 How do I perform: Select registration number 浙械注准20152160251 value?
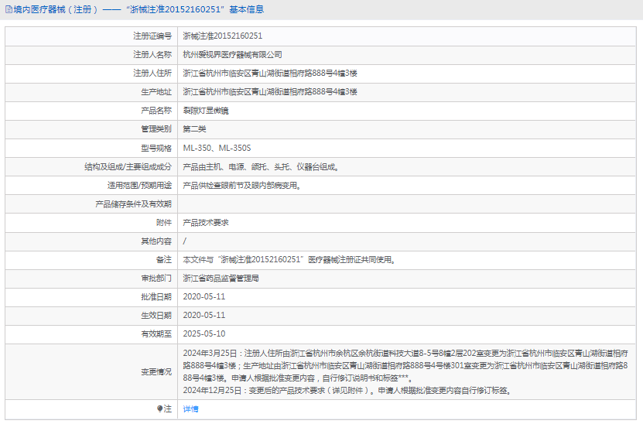223,36
